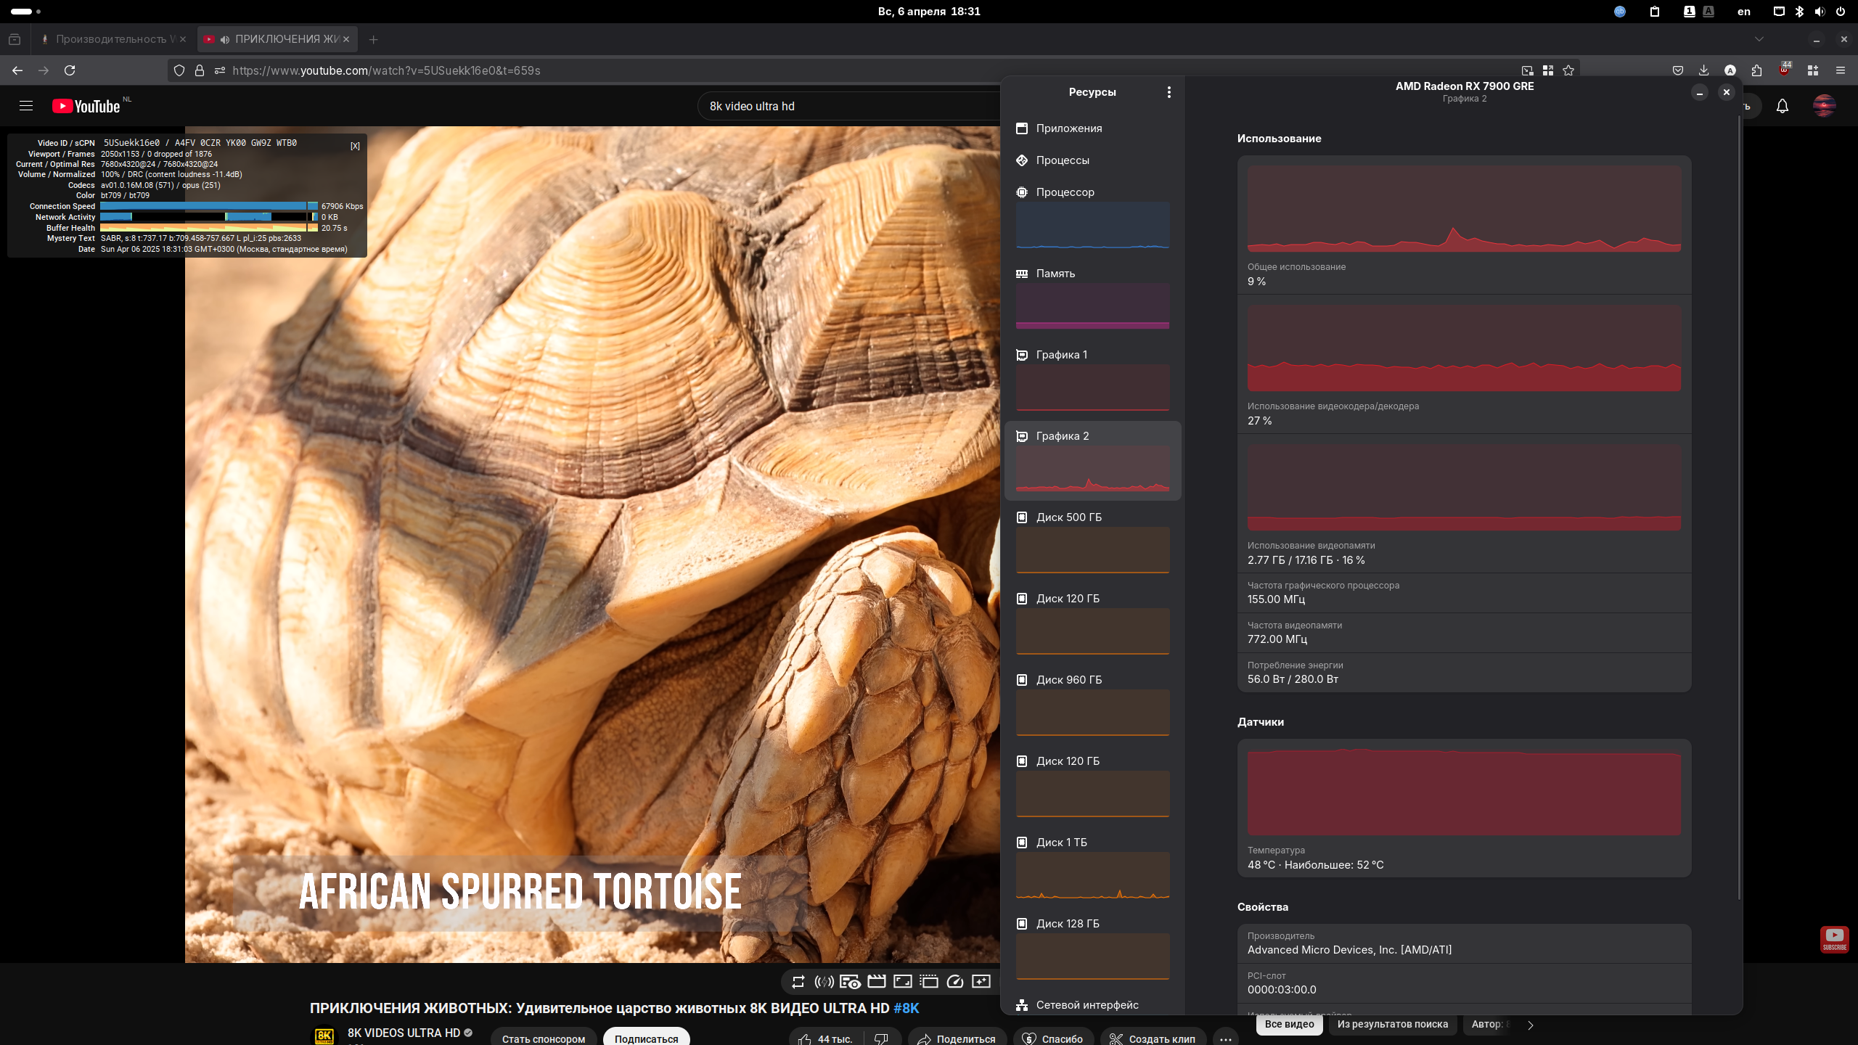Click the Подписаться subscribe button
1858x1045 pixels.
coord(646,1038)
